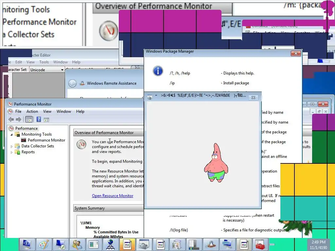Click the '/ip' option text in Package Manager
335x251 pixels.
coord(172,83)
